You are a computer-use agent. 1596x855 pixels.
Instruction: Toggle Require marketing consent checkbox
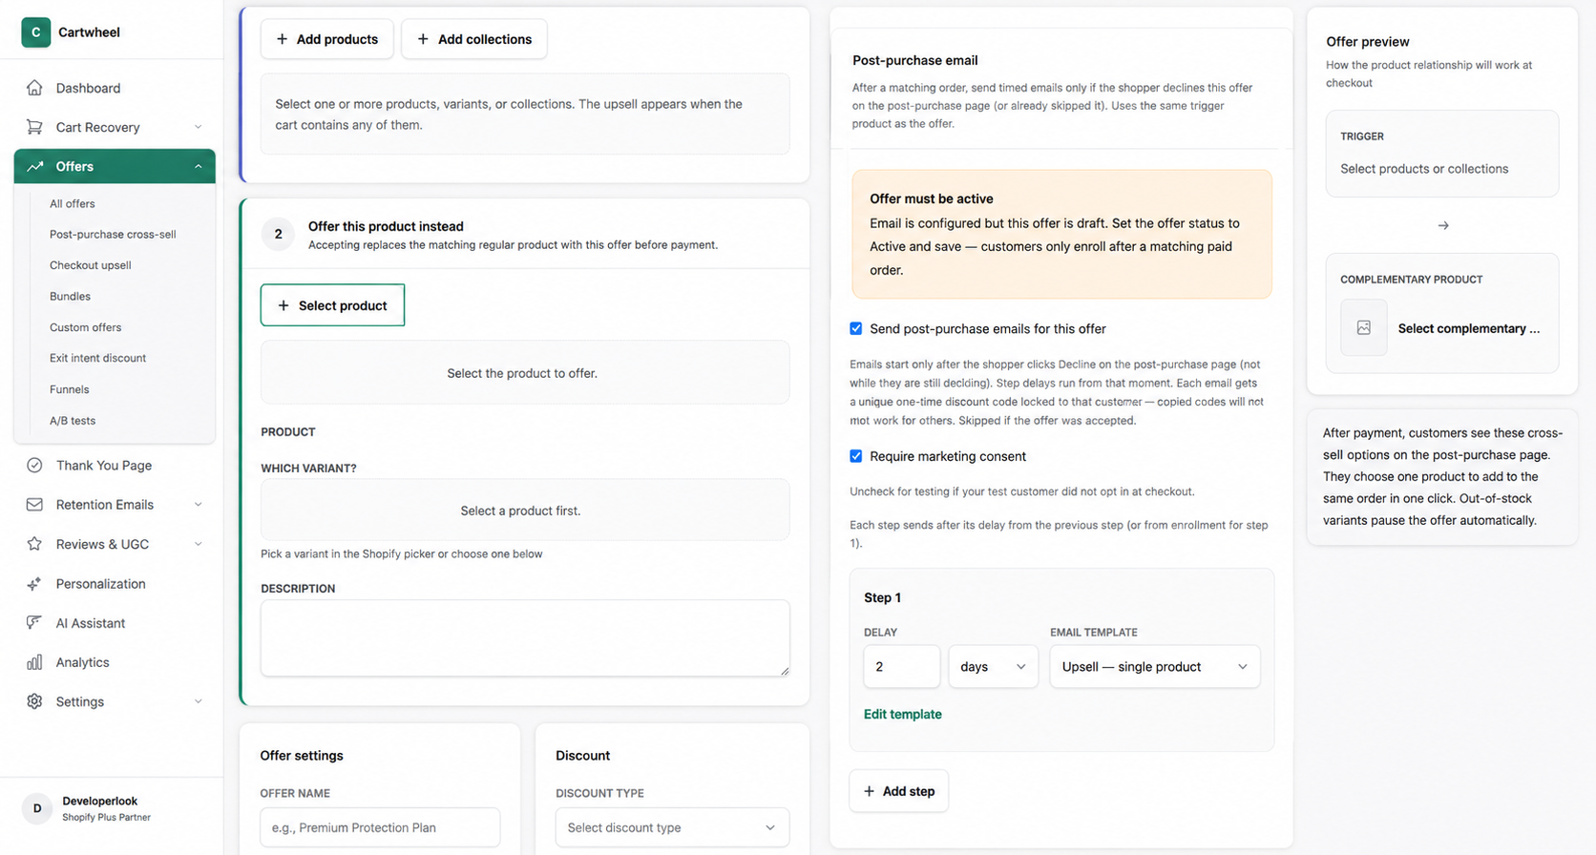coord(856,456)
